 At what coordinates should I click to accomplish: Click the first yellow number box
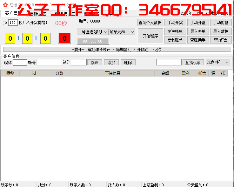click(x=10, y=38)
